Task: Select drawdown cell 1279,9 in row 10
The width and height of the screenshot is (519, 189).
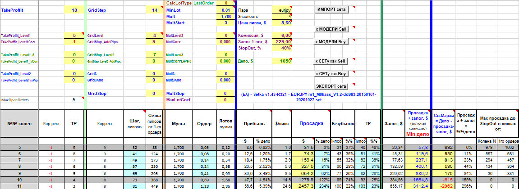Action: (303, 180)
